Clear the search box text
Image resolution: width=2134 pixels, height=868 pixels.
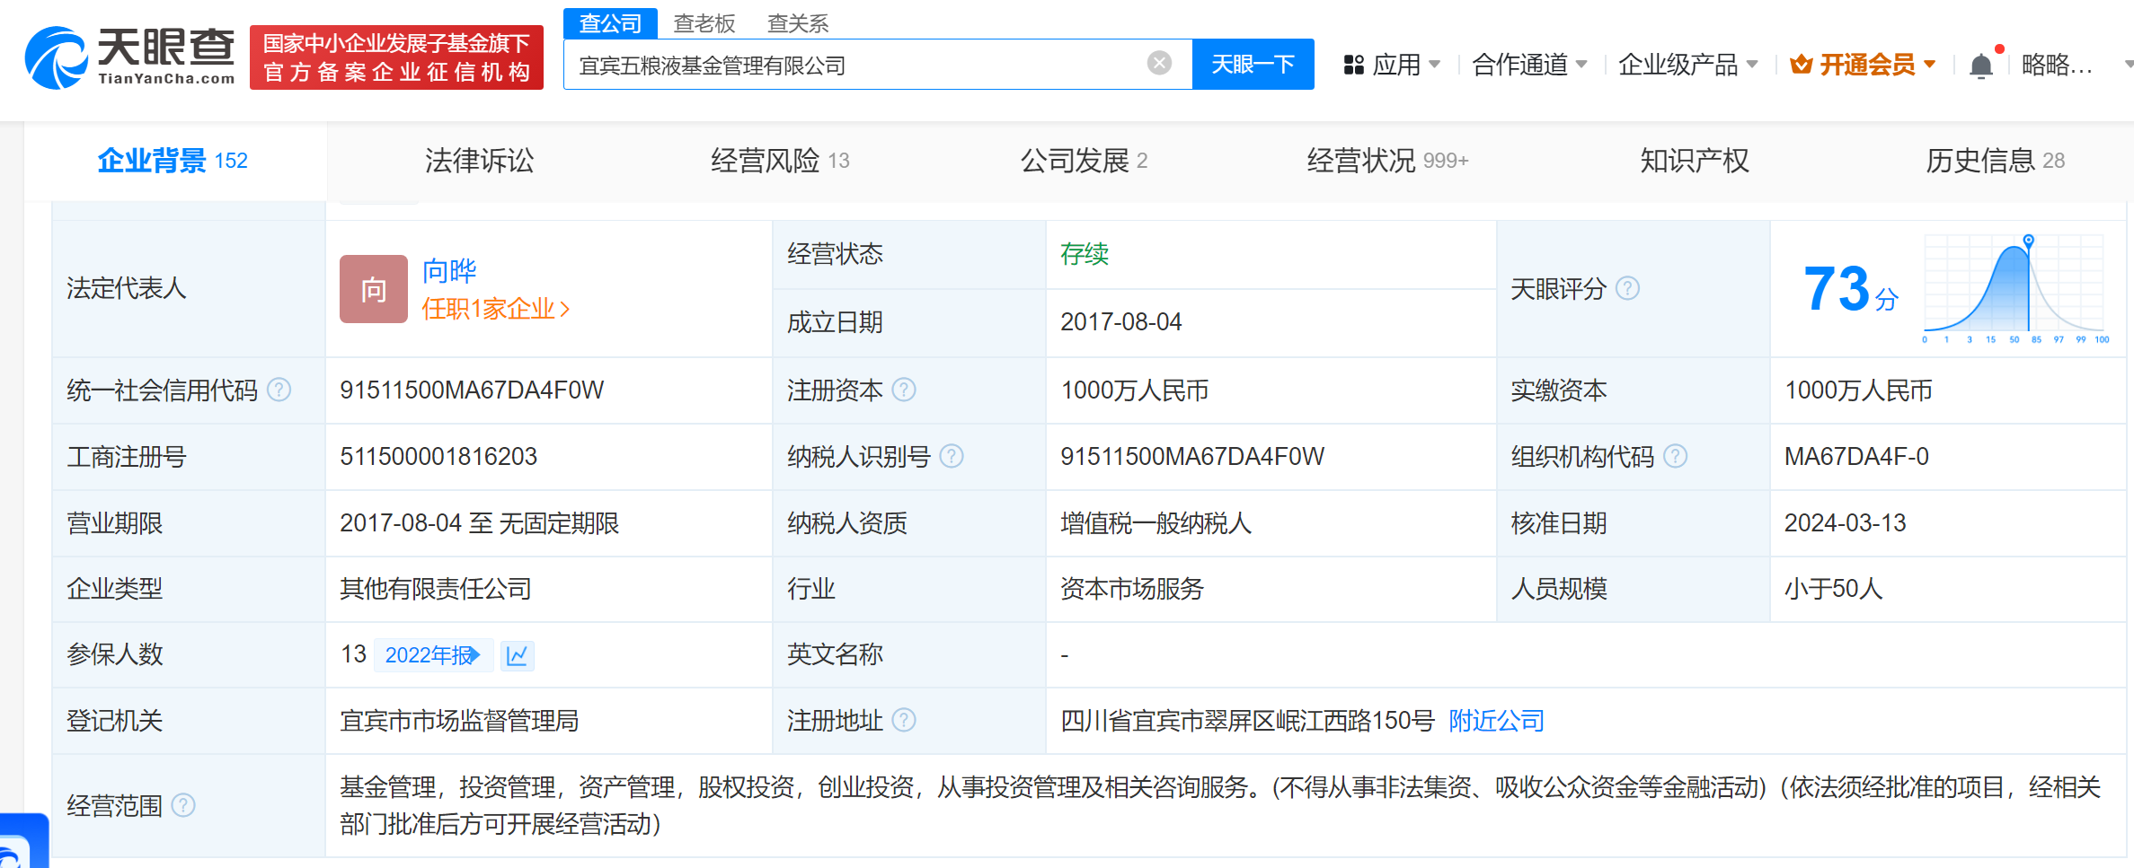tap(1159, 63)
